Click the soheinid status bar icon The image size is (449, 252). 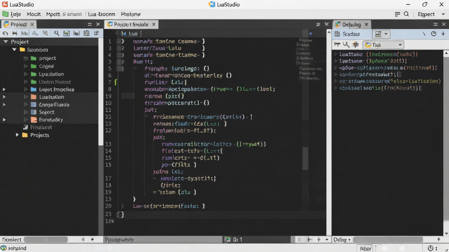(x=4, y=248)
